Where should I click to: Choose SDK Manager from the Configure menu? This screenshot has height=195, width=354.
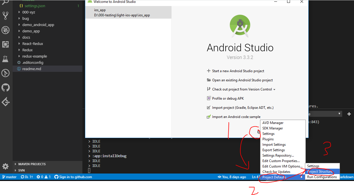click(283, 128)
